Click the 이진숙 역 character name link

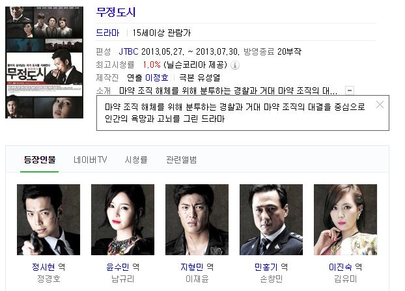tap(345, 267)
